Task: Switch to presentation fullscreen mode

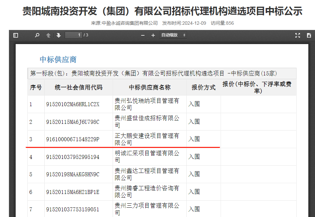Action: [298, 35]
